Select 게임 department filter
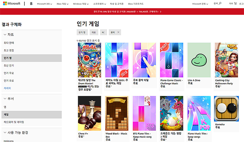 [32, 115]
